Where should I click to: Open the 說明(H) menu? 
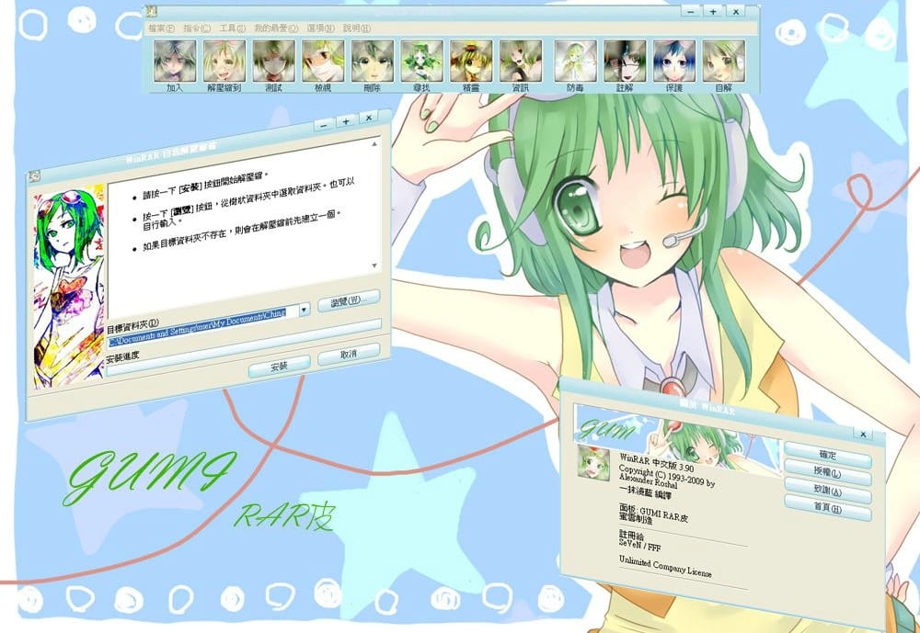(x=357, y=28)
